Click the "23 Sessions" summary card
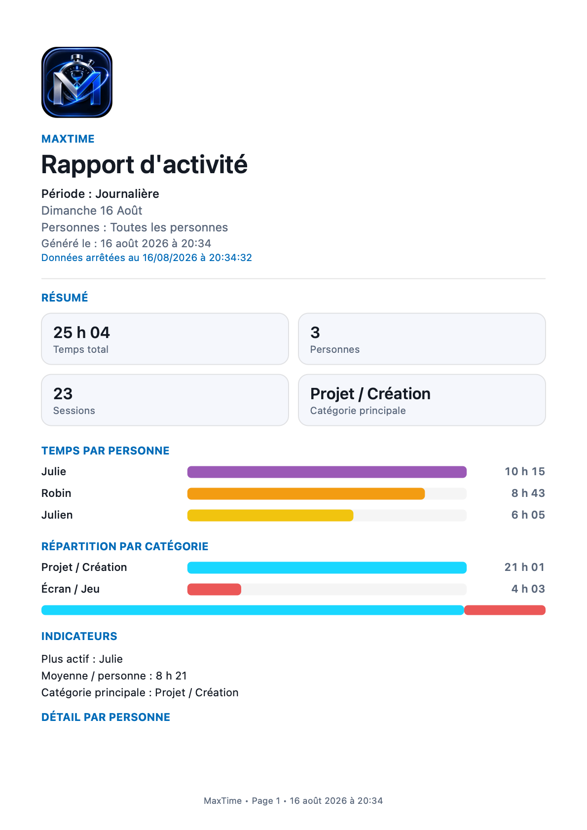This screenshot has width=587, height=830. coord(165,400)
